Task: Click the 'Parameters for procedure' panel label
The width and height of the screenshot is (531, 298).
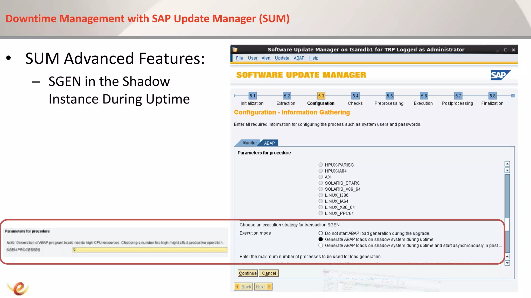Action: coord(264,153)
